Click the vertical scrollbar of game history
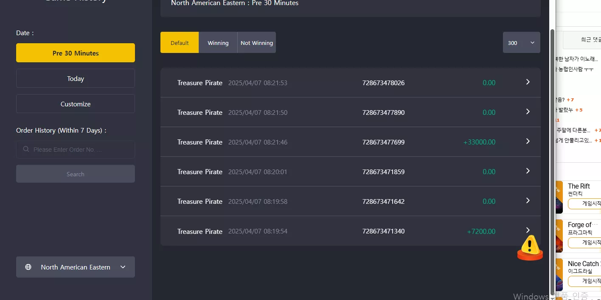The image size is (601, 300). (552, 161)
